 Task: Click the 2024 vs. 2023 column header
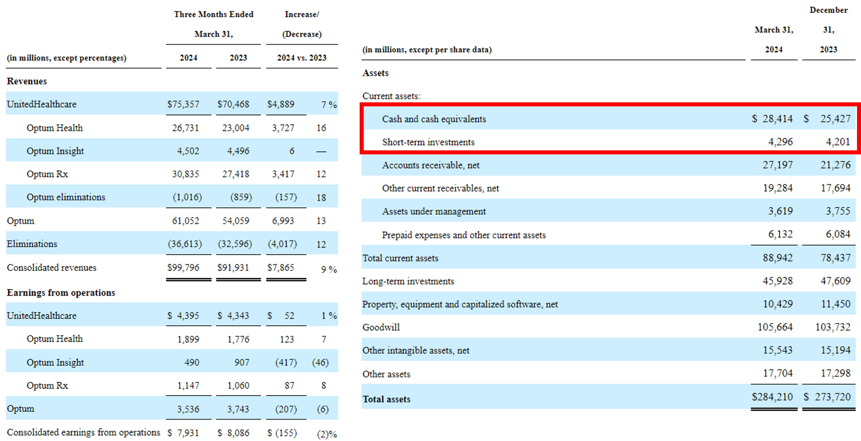(302, 58)
